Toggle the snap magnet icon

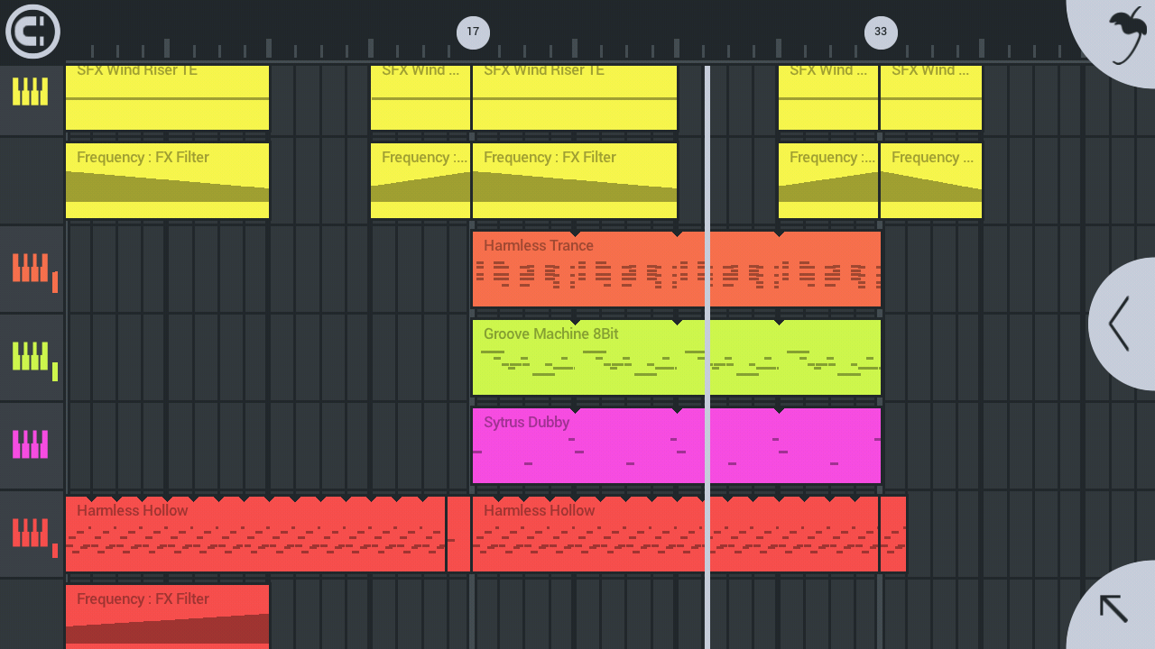tap(32, 31)
